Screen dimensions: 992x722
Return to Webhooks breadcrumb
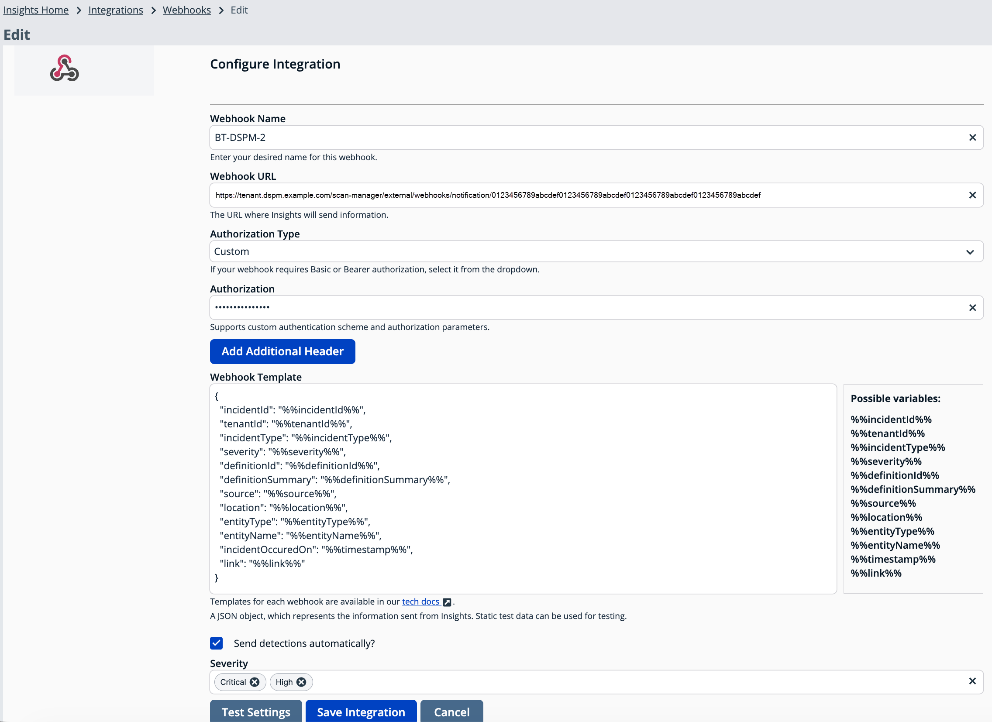click(x=187, y=10)
